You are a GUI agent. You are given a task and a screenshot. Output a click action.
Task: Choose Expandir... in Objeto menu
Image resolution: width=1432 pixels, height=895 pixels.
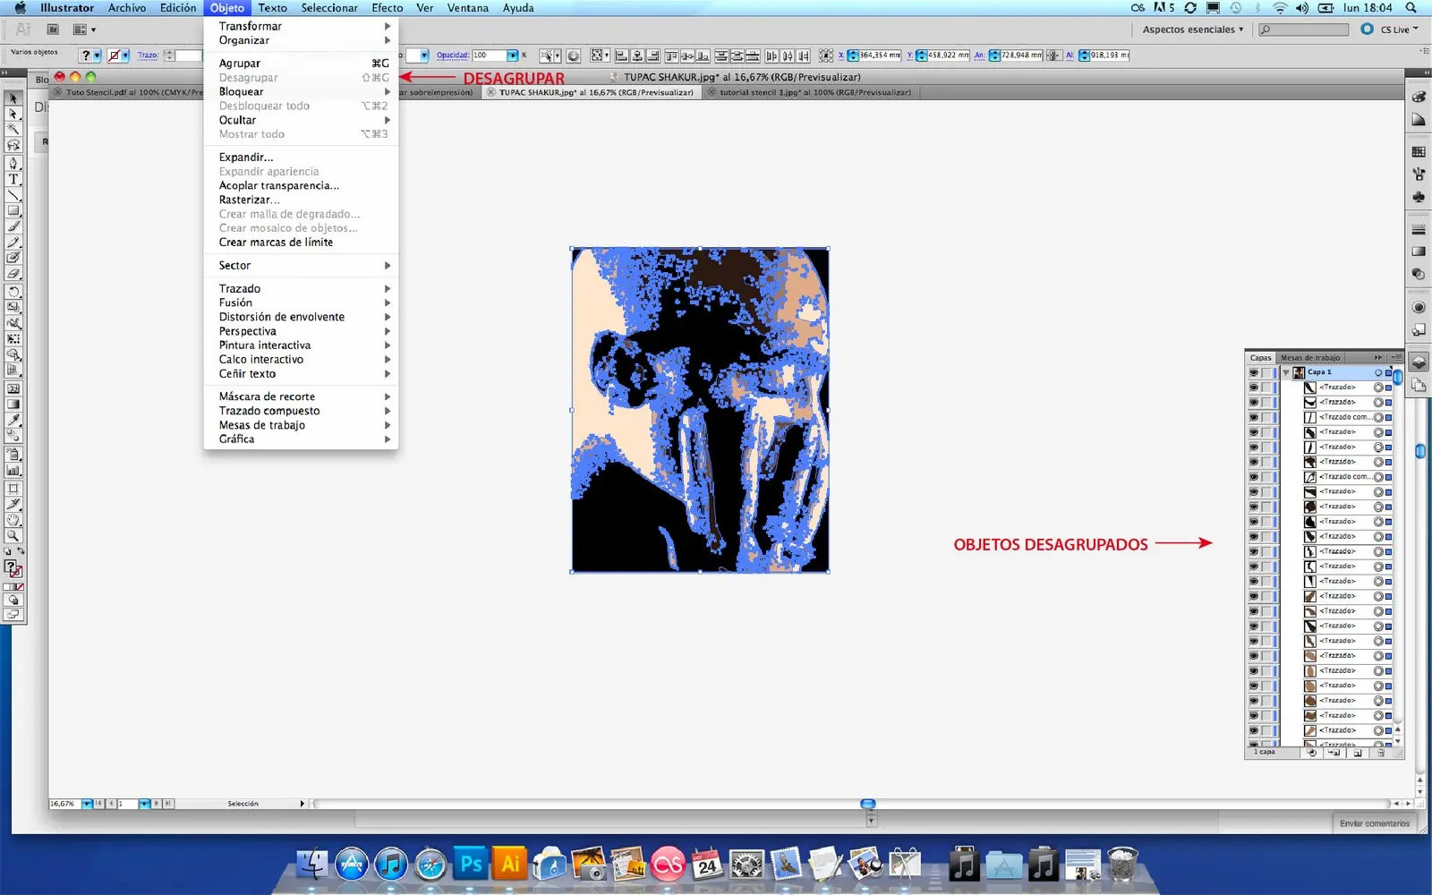(301, 158)
